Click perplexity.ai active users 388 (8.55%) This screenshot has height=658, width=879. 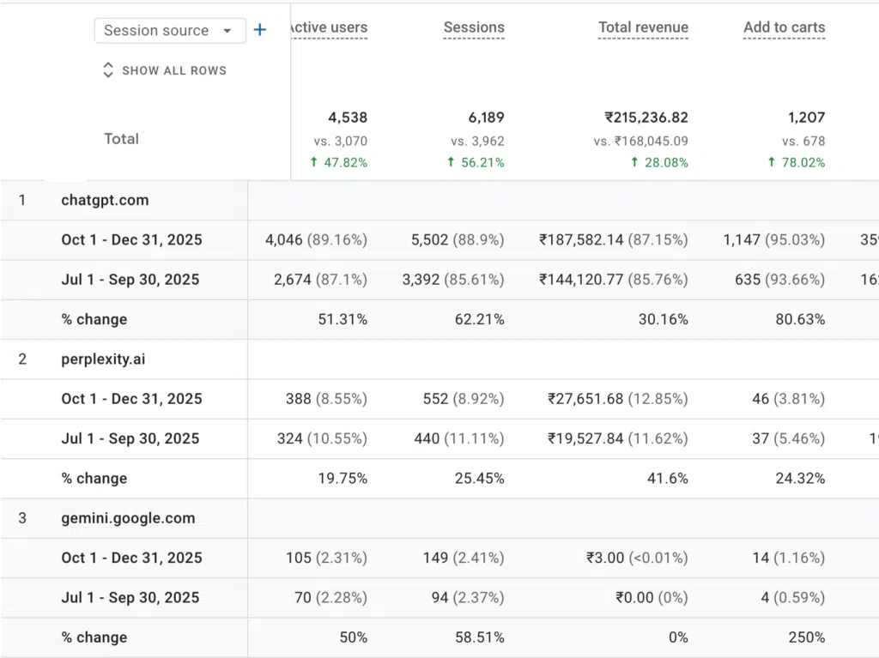pos(326,399)
